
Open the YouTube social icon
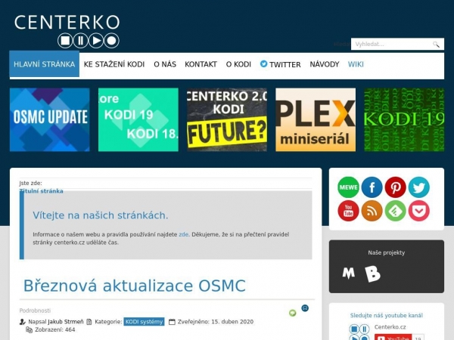348,211
